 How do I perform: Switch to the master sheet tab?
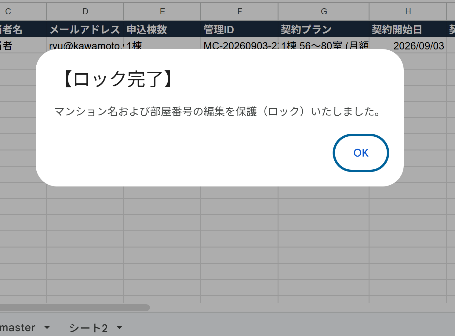coord(18,328)
